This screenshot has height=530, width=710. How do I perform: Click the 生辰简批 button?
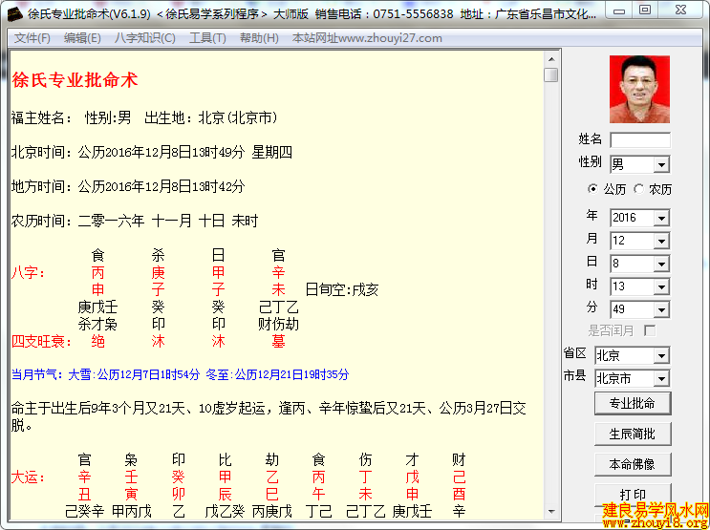[x=632, y=435]
